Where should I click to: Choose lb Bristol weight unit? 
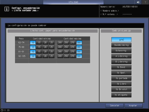coord(121,89)
